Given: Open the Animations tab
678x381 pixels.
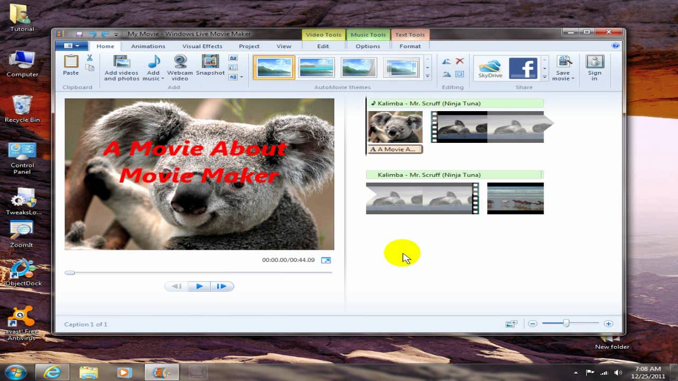Looking at the screenshot, I should click(x=148, y=46).
